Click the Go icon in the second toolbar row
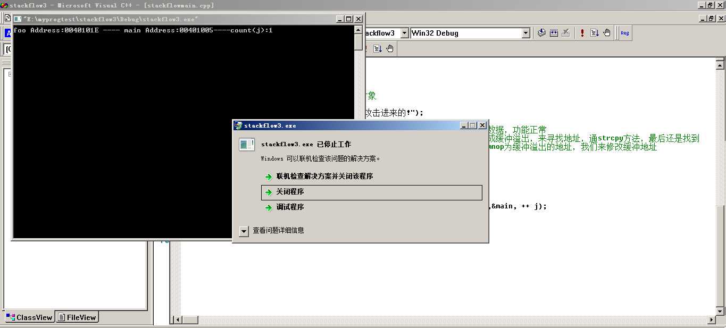Screen dimensions: 726x328 pyautogui.click(x=378, y=48)
